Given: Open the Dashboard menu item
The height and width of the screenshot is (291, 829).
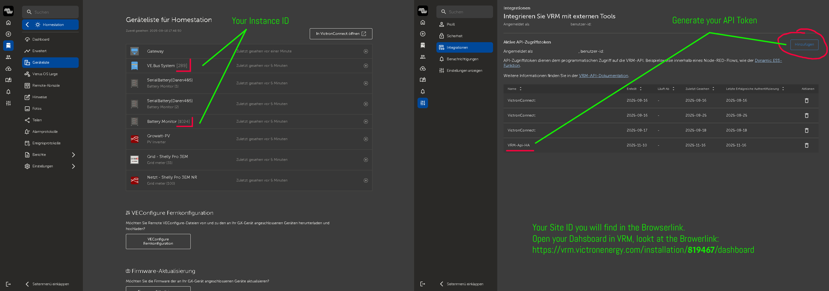Looking at the screenshot, I should pyautogui.click(x=41, y=40).
